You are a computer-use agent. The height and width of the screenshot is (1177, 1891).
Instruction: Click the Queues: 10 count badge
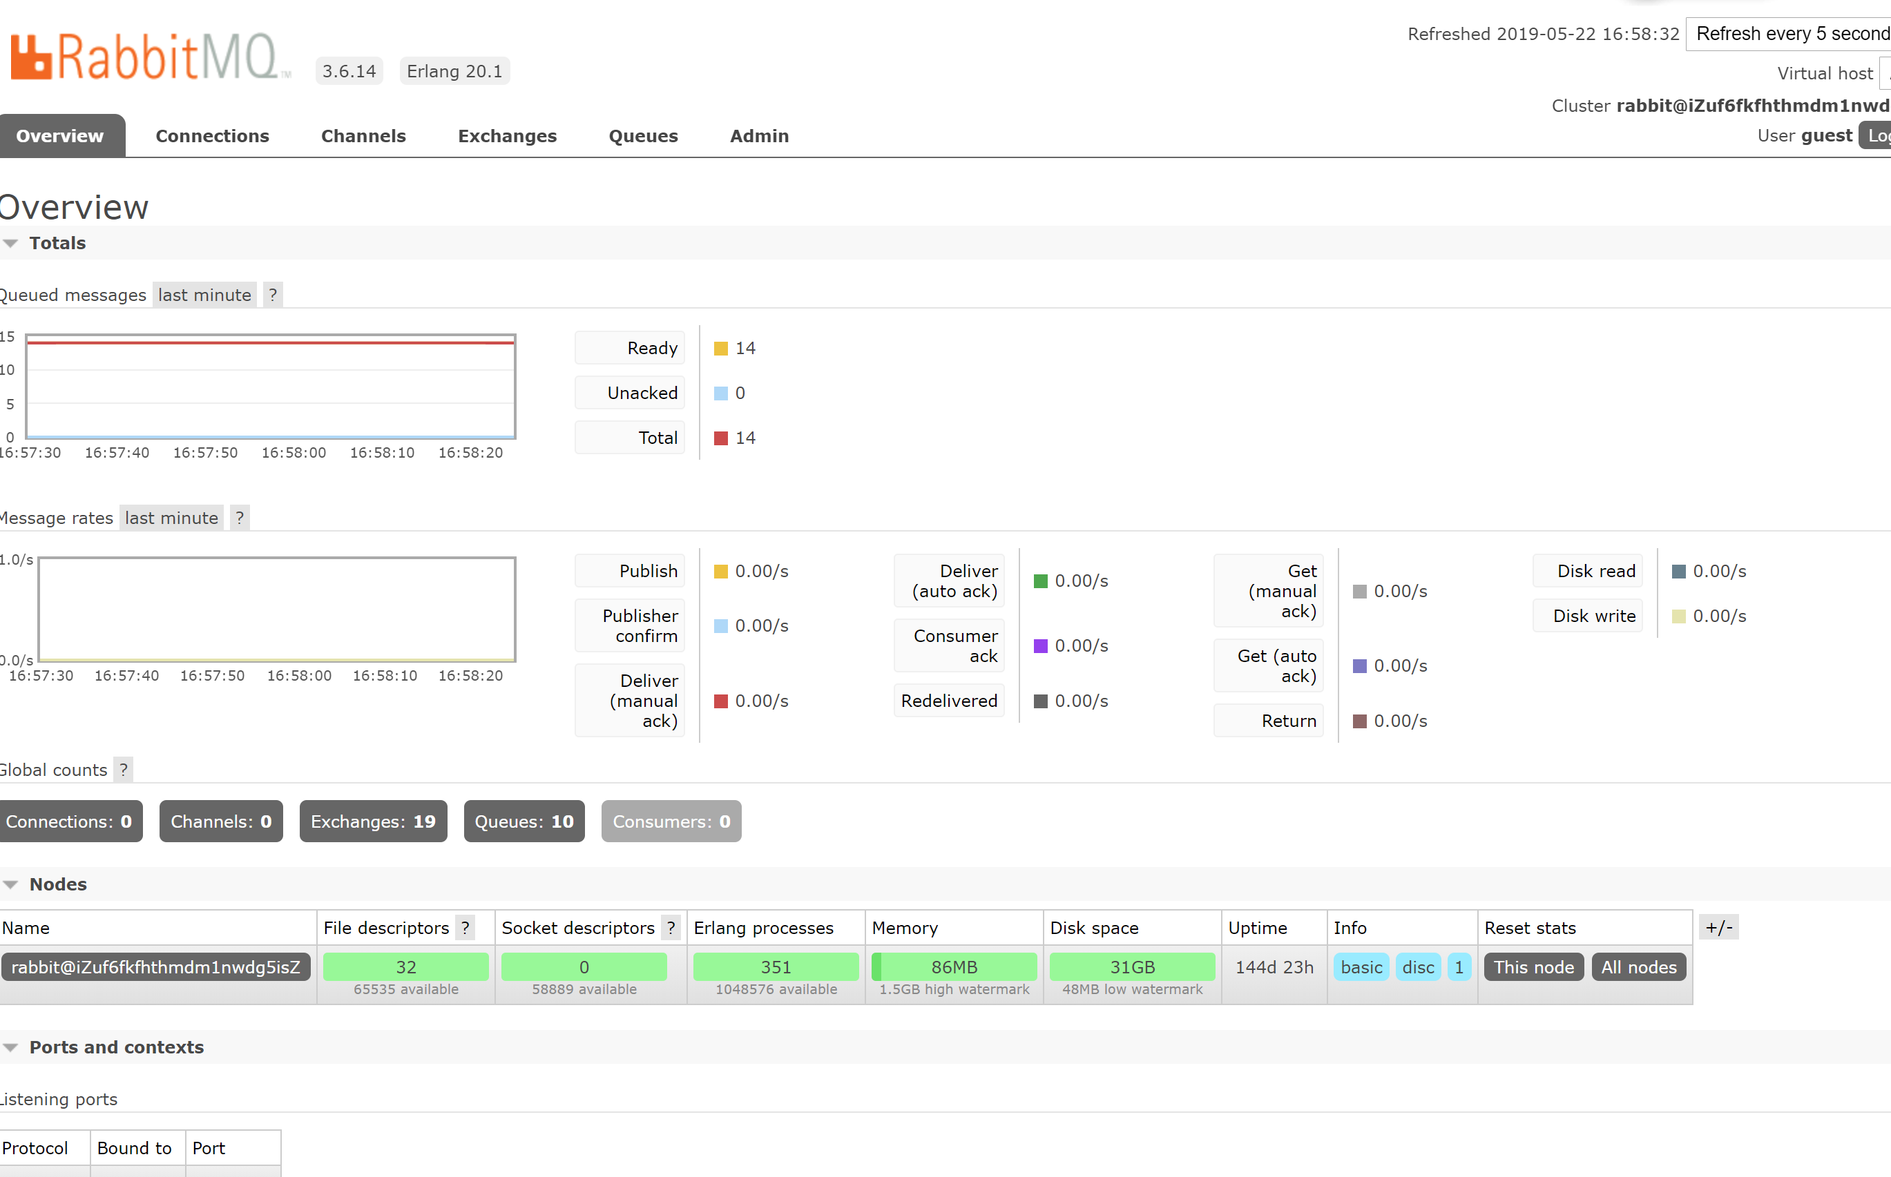point(524,821)
